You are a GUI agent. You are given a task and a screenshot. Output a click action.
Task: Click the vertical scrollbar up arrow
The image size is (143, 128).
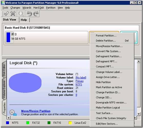139,61
